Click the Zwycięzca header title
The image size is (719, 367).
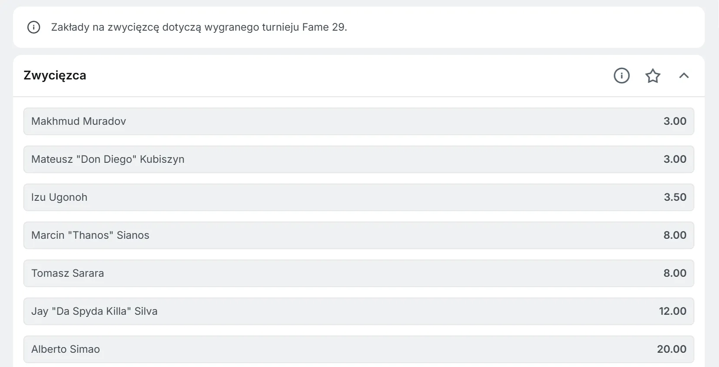[x=55, y=76]
